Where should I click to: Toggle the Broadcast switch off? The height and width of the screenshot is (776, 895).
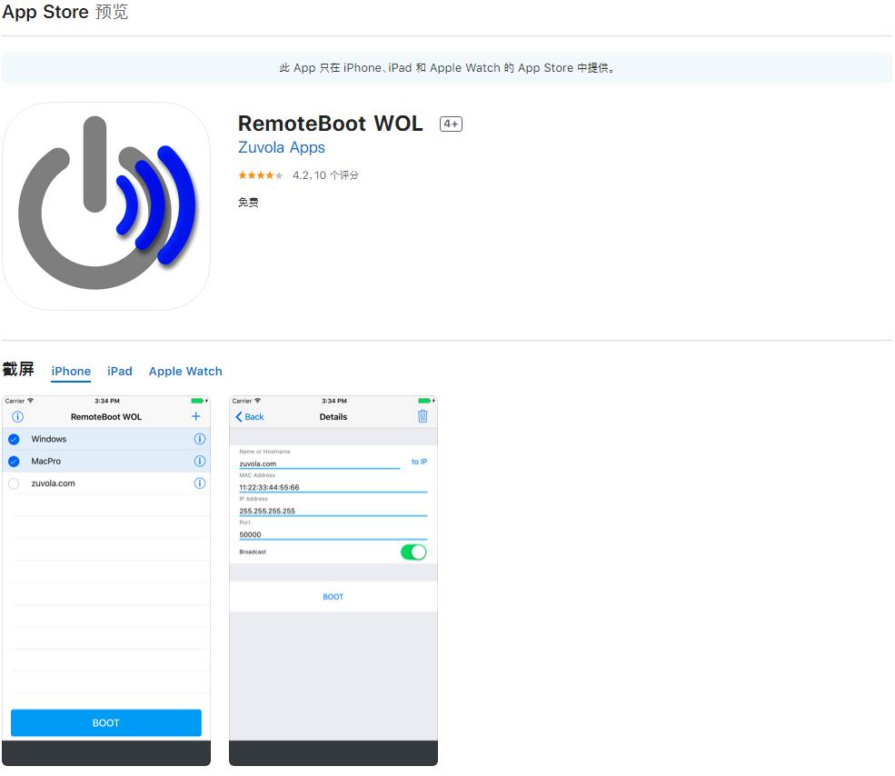pos(413,552)
